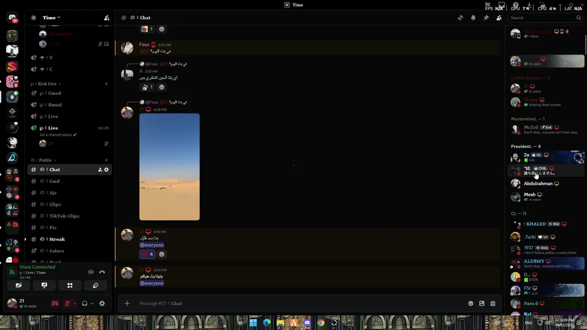Screen dimensions: 587x330
Task: Switch to the Pic channel
Action: pos(70,227)
